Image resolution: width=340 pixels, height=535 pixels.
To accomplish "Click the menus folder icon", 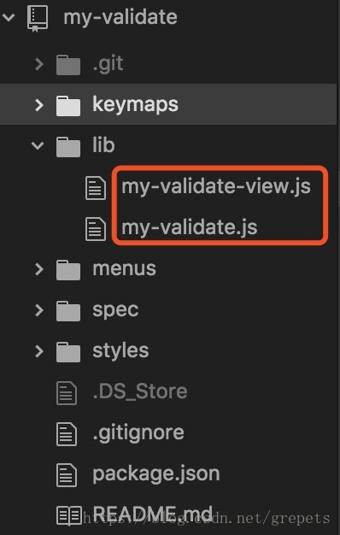I will pos(68,270).
